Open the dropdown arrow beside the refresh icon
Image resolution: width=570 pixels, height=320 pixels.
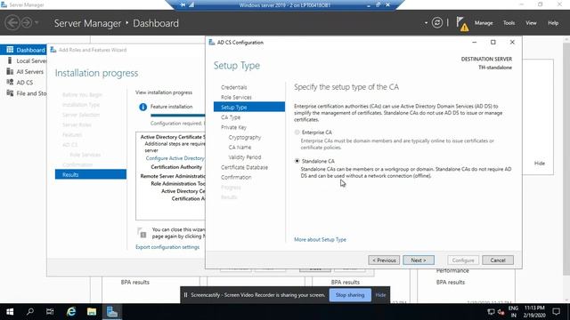click(x=426, y=23)
